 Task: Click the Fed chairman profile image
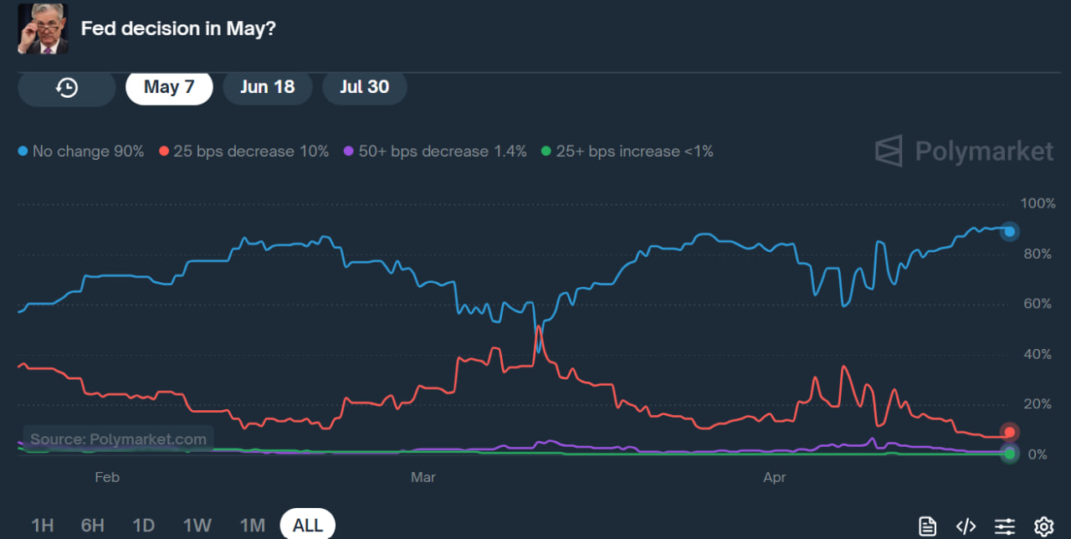click(43, 28)
